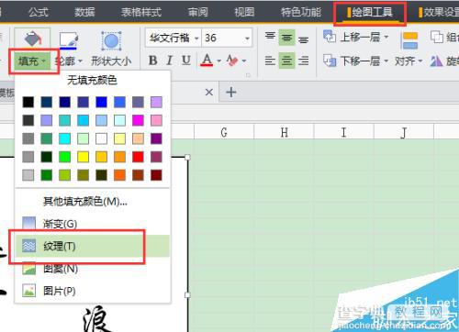Open the 视图 ribbon tab
This screenshot has width=459, height=332.
(x=244, y=12)
